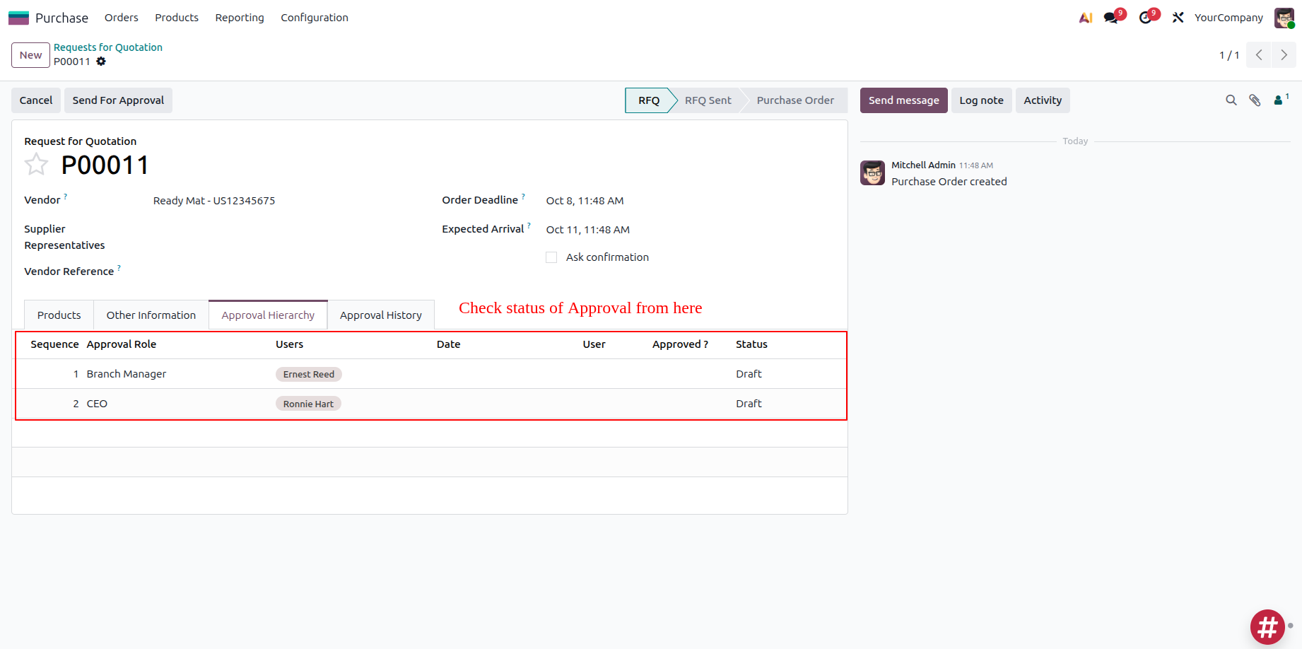The height and width of the screenshot is (649, 1302).
Task: Click the Log note button
Action: (x=981, y=100)
